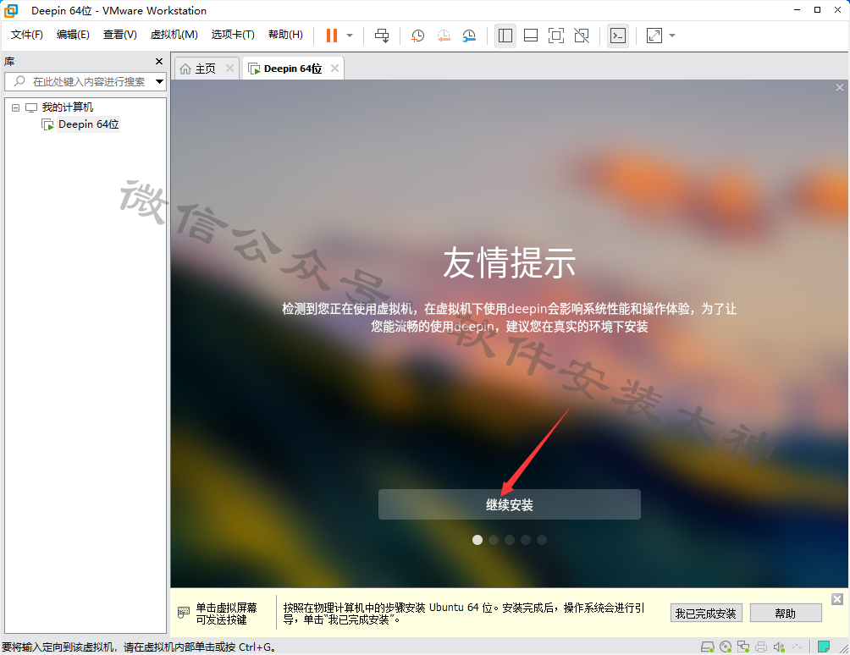This screenshot has width=850, height=655.
Task: Go to the second installer page dot
Action: 494,540
